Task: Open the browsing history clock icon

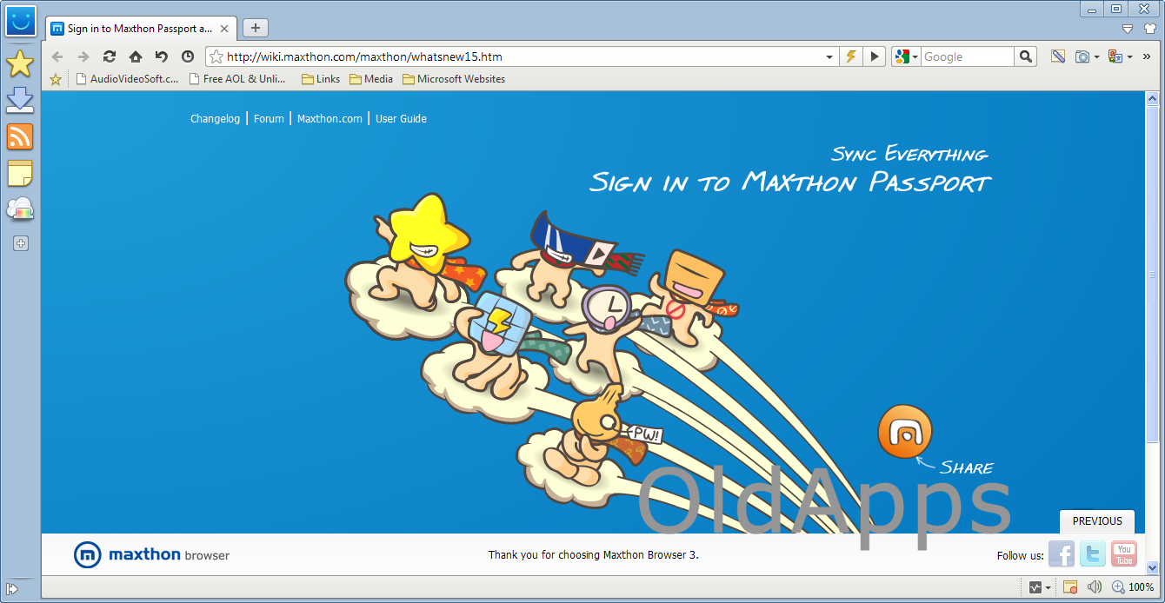Action: [x=188, y=56]
